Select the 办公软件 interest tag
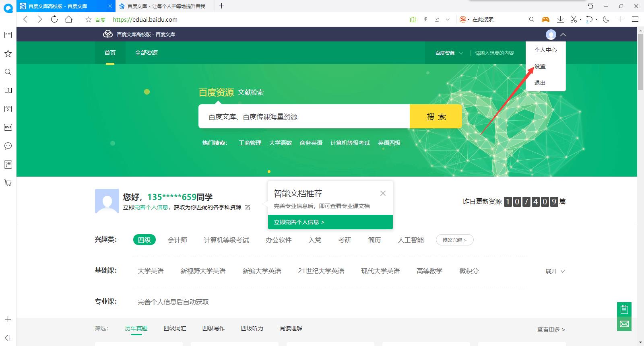Viewport: 644px width, 346px height. [x=279, y=240]
